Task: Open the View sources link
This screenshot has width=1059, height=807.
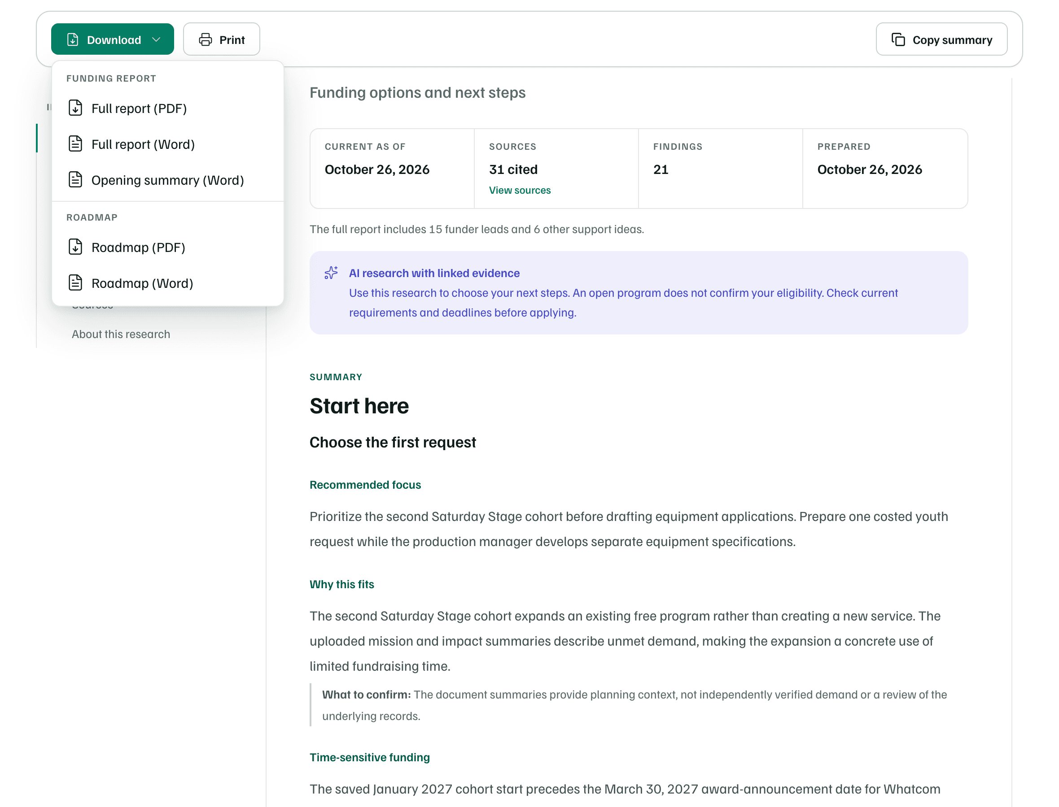Action: pyautogui.click(x=520, y=190)
